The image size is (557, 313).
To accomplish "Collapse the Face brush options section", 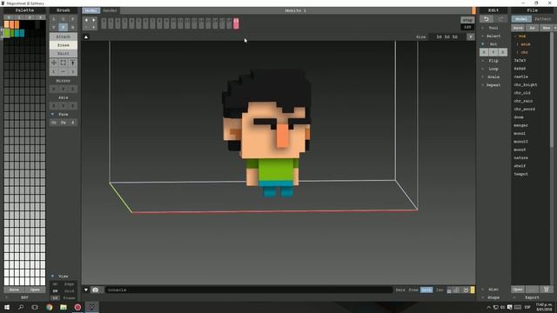I will [52, 114].
